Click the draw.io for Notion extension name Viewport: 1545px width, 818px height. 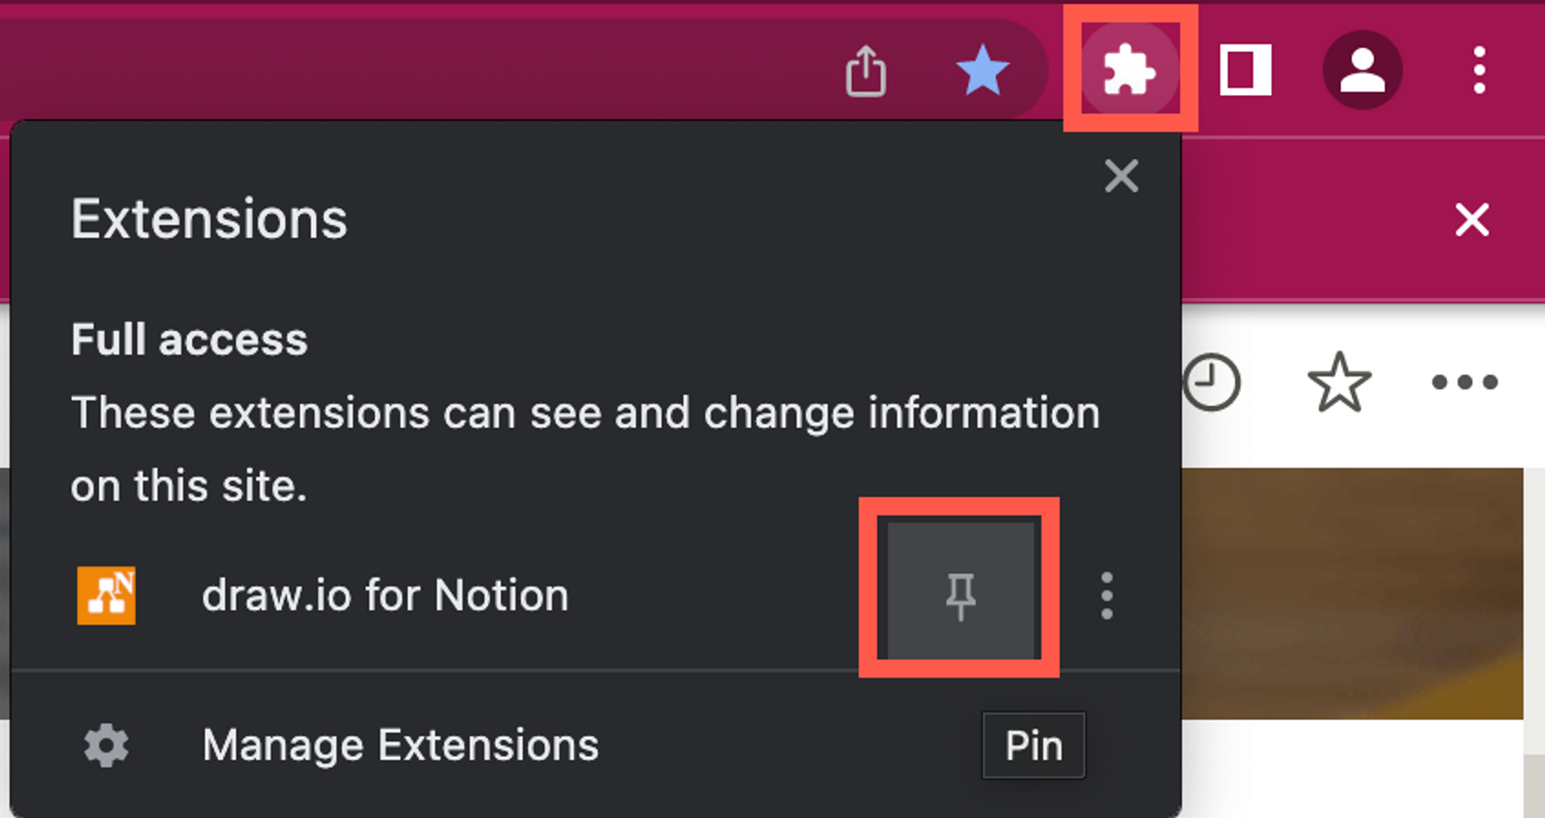[385, 594]
